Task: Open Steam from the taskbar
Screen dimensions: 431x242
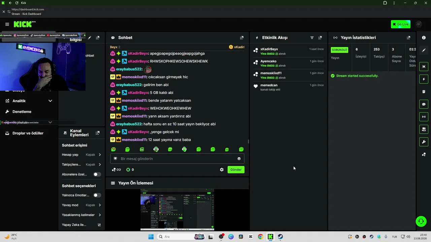Action: pyautogui.click(x=280, y=237)
